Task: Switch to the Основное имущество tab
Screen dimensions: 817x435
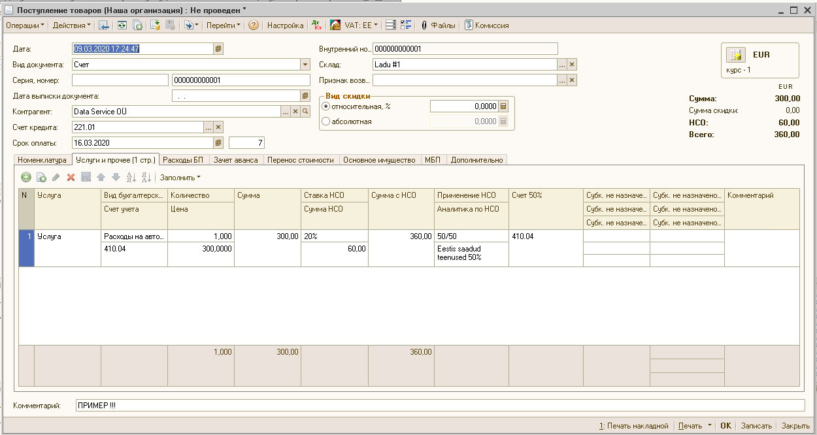Action: 379,159
